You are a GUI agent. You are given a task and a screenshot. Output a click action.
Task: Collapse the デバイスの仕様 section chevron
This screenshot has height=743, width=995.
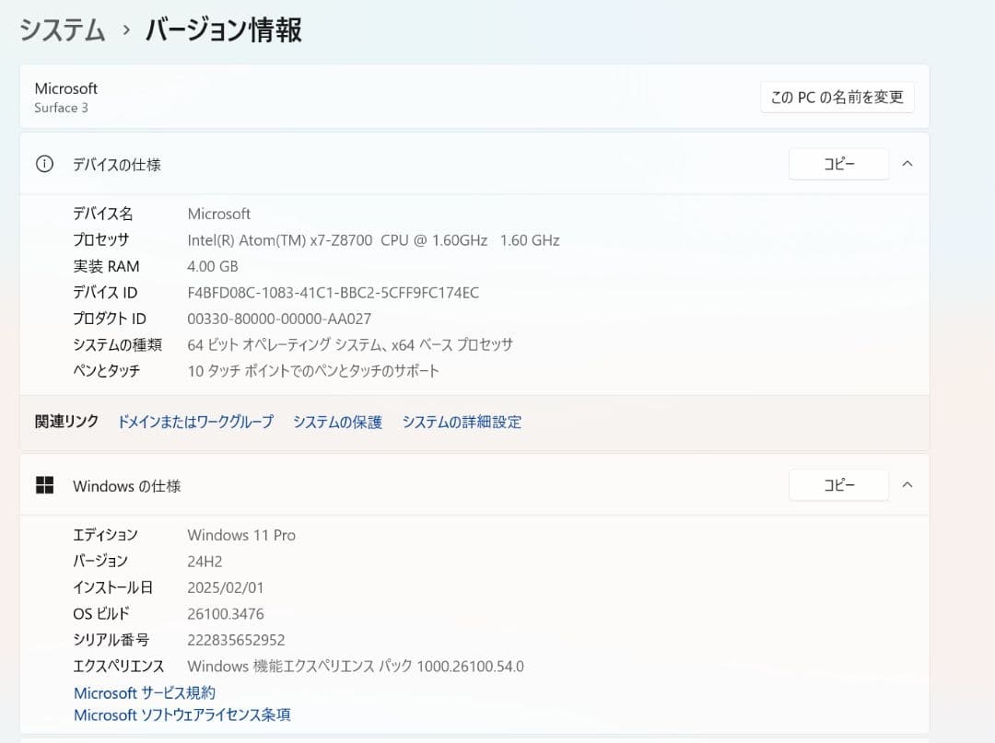click(907, 164)
